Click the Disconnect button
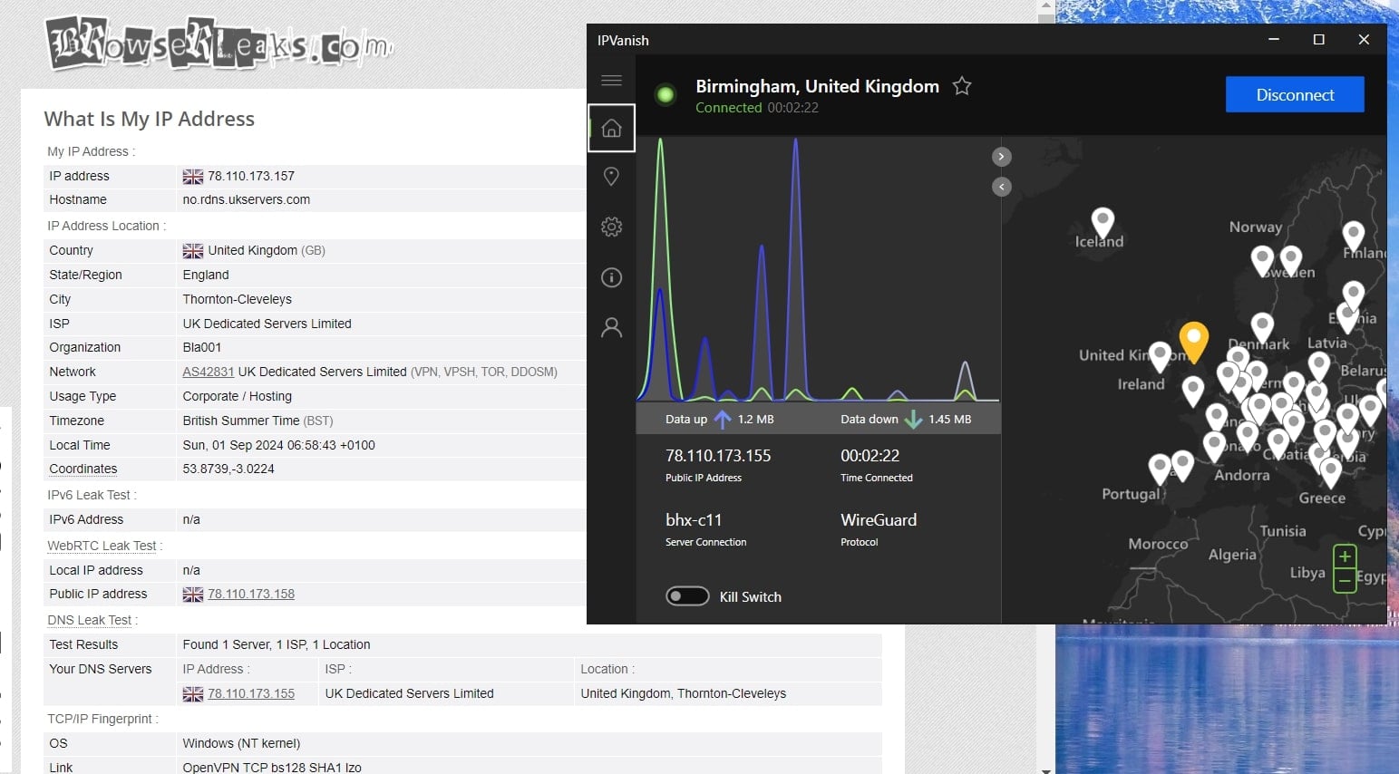The height and width of the screenshot is (774, 1399). [1295, 94]
